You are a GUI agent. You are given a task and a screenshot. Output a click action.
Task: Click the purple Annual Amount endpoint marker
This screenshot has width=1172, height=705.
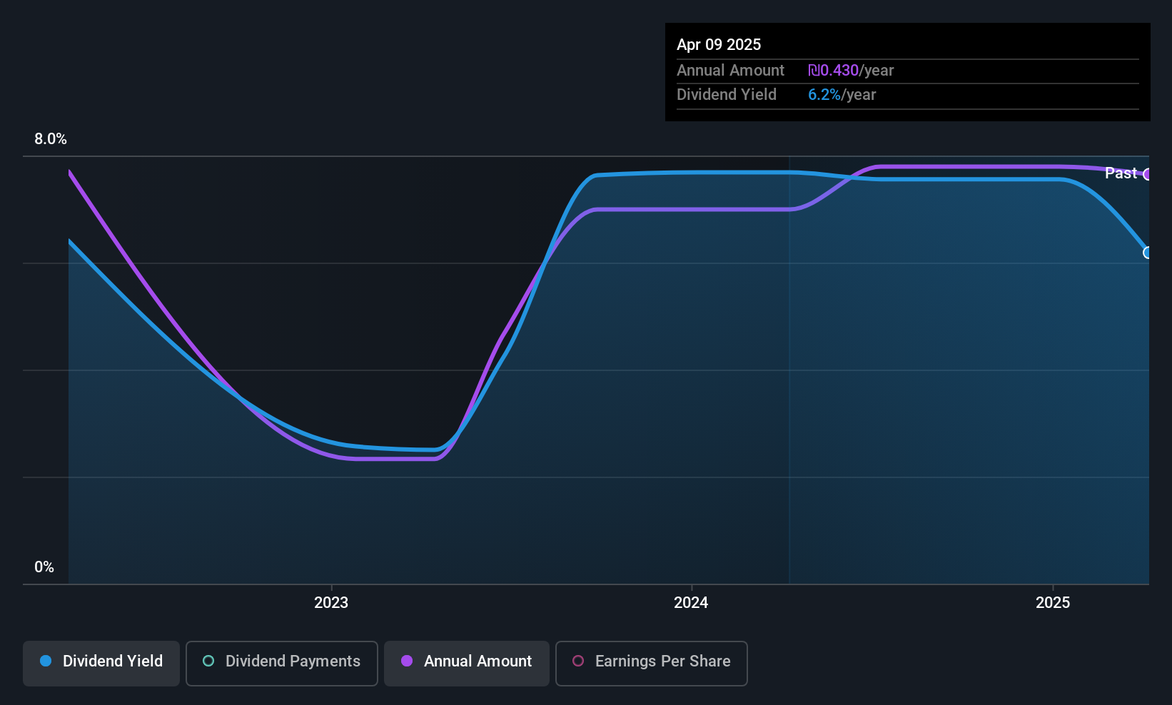point(1148,174)
